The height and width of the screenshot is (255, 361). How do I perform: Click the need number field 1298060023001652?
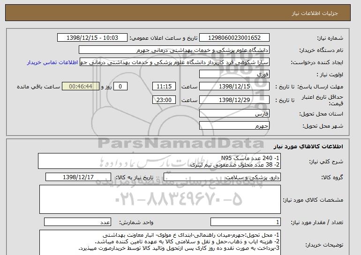pos(234,38)
